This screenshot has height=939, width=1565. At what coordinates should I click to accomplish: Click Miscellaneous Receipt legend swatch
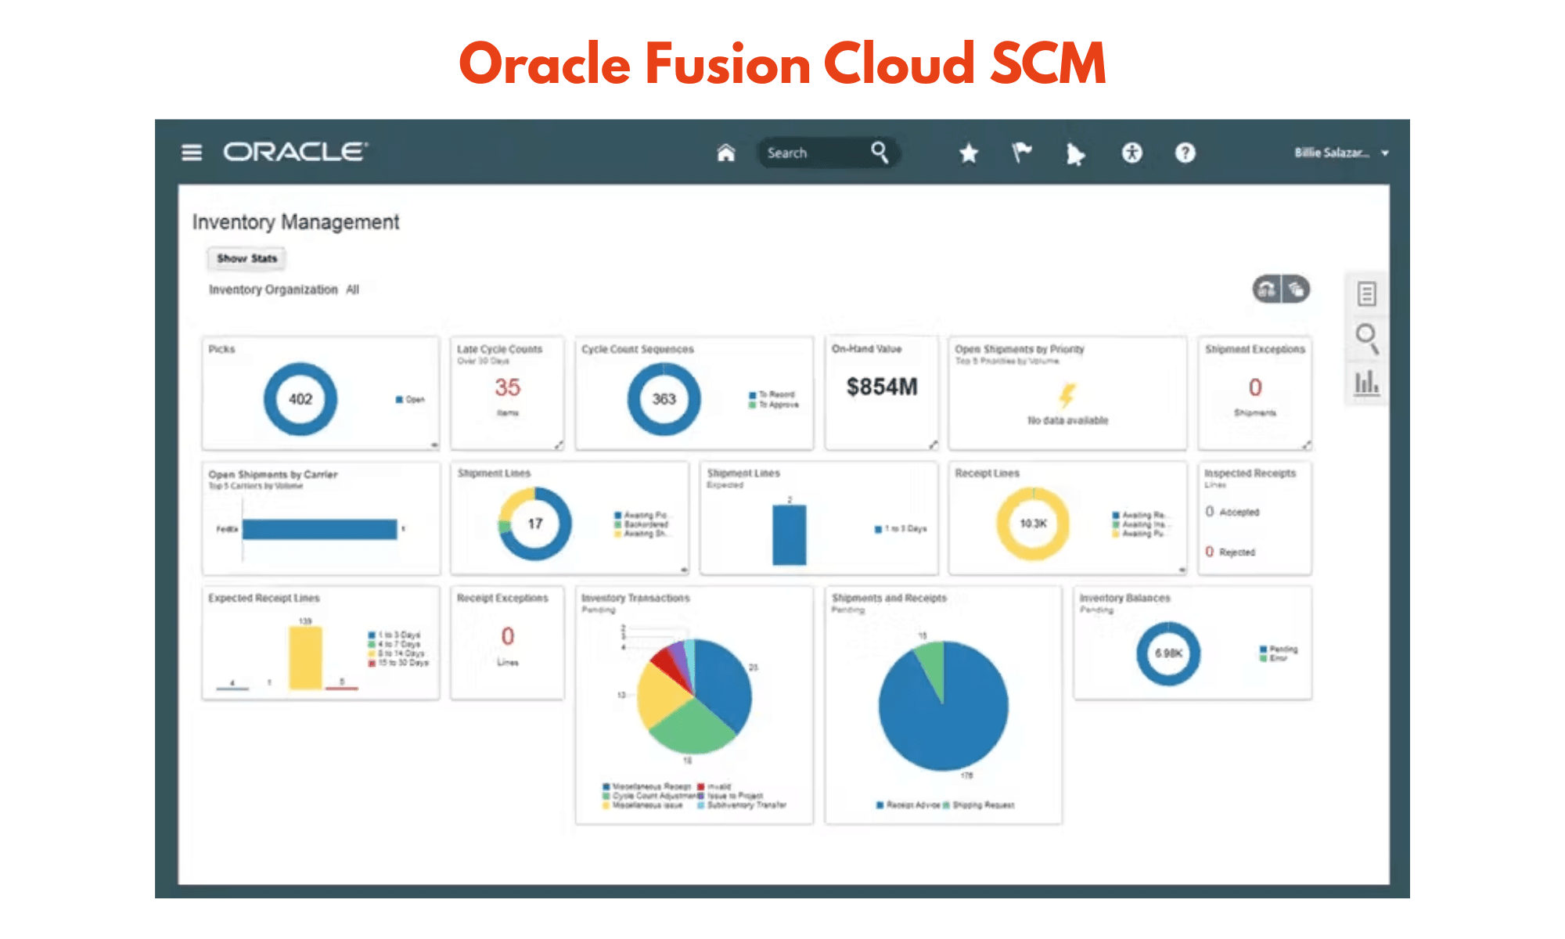click(x=606, y=786)
